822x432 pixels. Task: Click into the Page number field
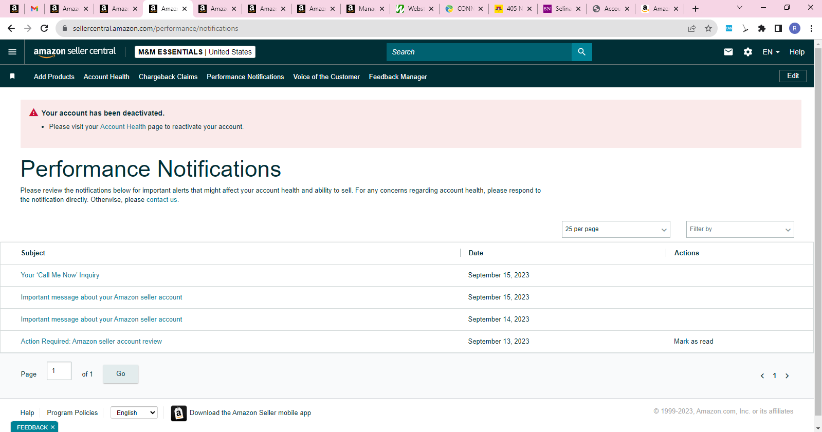coord(59,371)
